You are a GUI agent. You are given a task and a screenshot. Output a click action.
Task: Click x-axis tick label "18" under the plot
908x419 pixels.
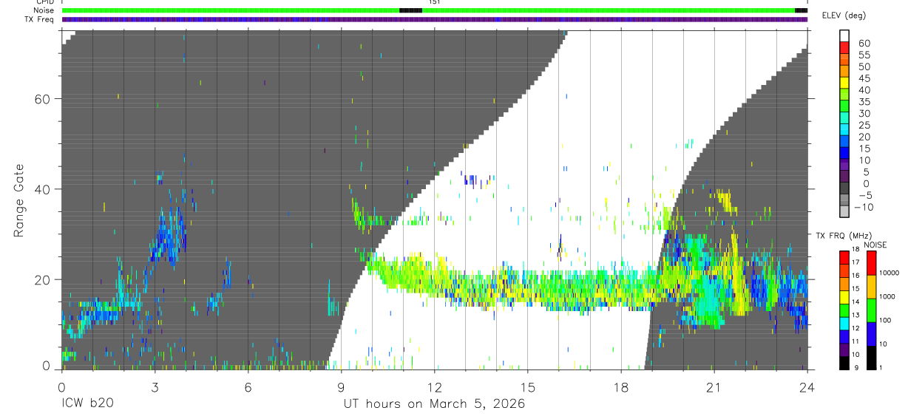pyautogui.click(x=620, y=387)
